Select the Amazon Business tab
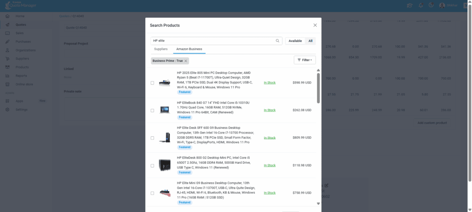The image size is (472, 212). point(189,49)
